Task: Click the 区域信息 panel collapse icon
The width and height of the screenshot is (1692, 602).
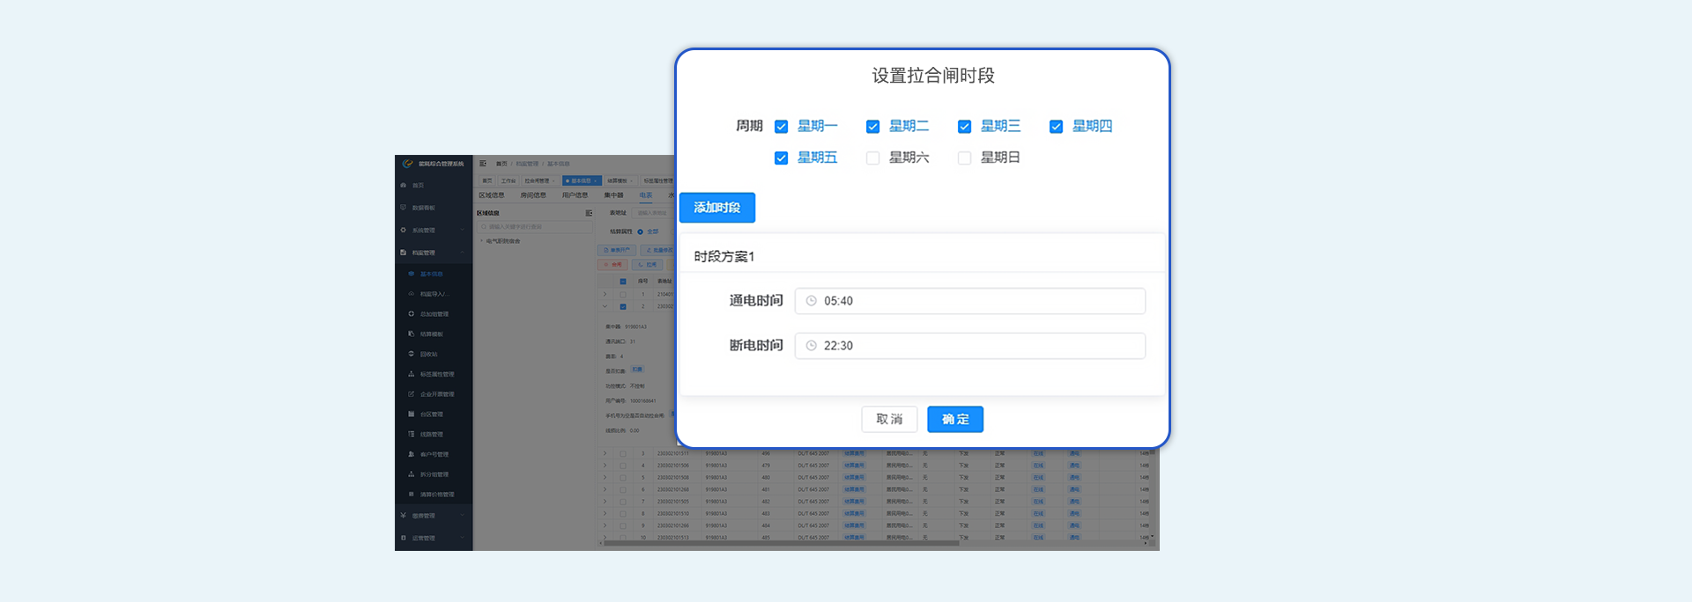Action: [x=589, y=213]
